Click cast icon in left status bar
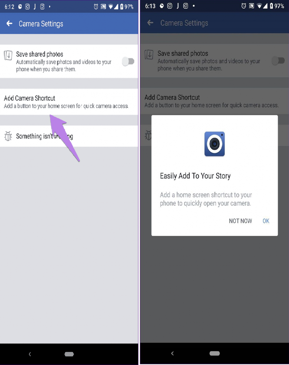Image resolution: width=289 pixels, height=365 pixels. [103, 7]
